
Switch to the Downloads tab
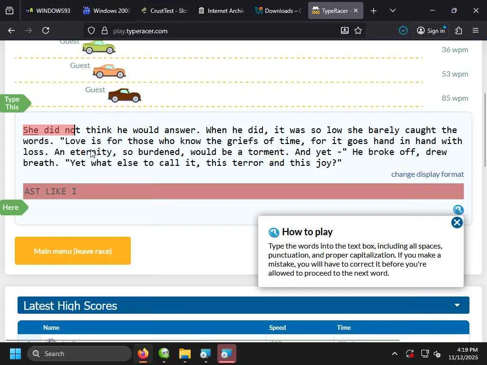pyautogui.click(x=279, y=10)
